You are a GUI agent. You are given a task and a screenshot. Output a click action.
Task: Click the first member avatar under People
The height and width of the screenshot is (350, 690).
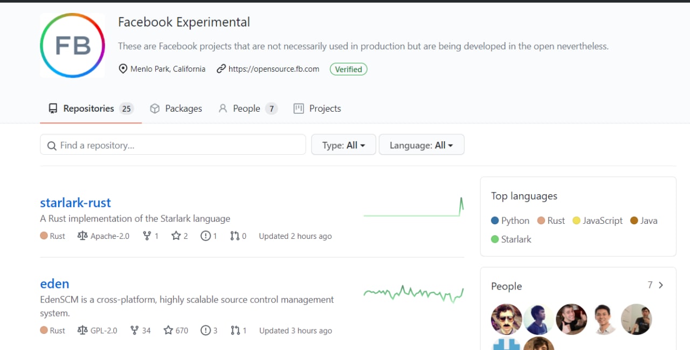[x=507, y=319]
